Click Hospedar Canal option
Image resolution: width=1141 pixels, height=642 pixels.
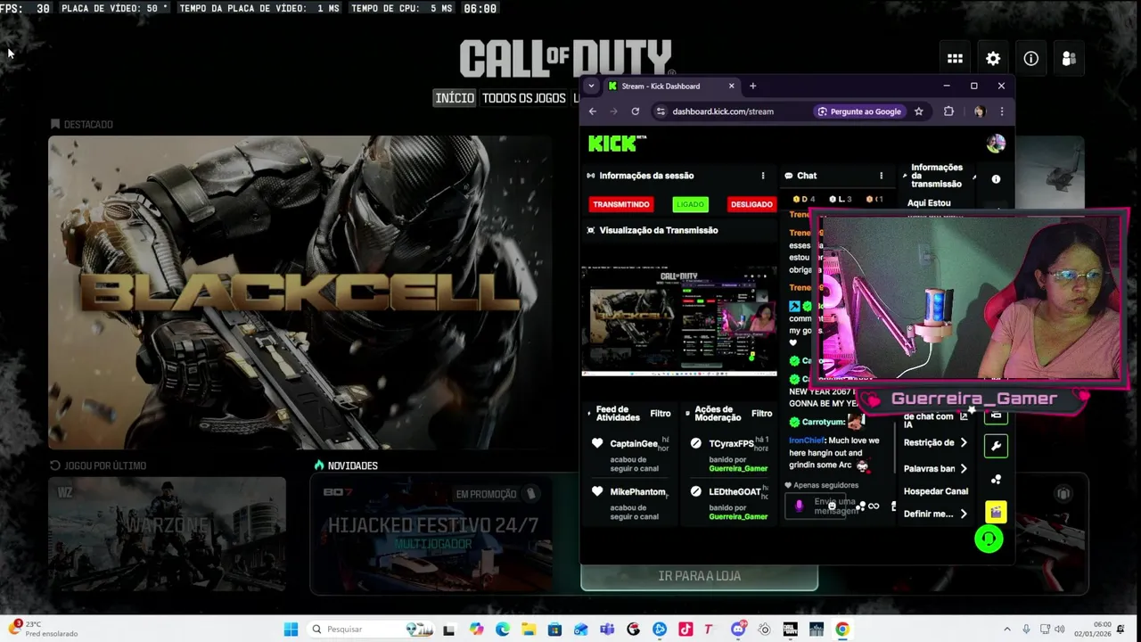[x=936, y=491]
